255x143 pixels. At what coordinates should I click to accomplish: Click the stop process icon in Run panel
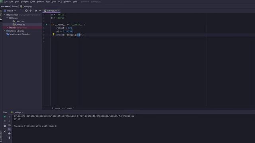tap(5, 121)
